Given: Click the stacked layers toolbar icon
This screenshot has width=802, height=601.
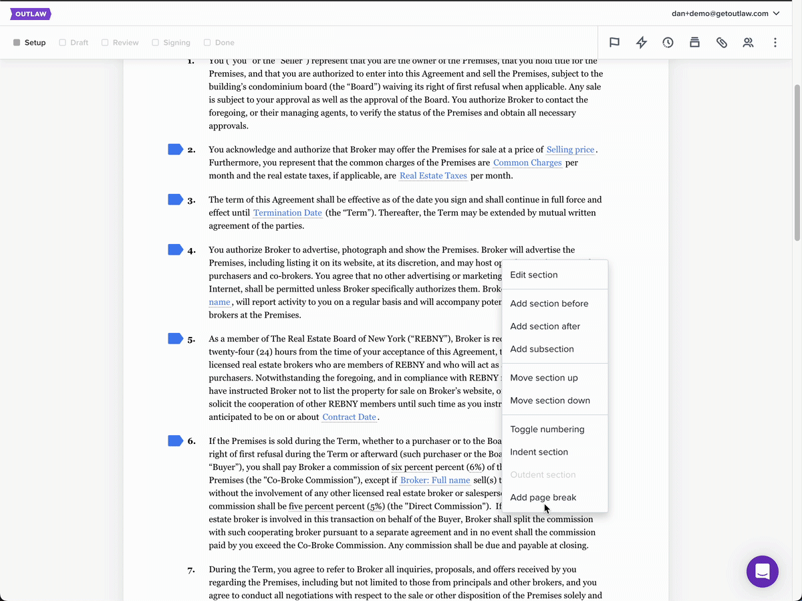Looking at the screenshot, I should 695,43.
